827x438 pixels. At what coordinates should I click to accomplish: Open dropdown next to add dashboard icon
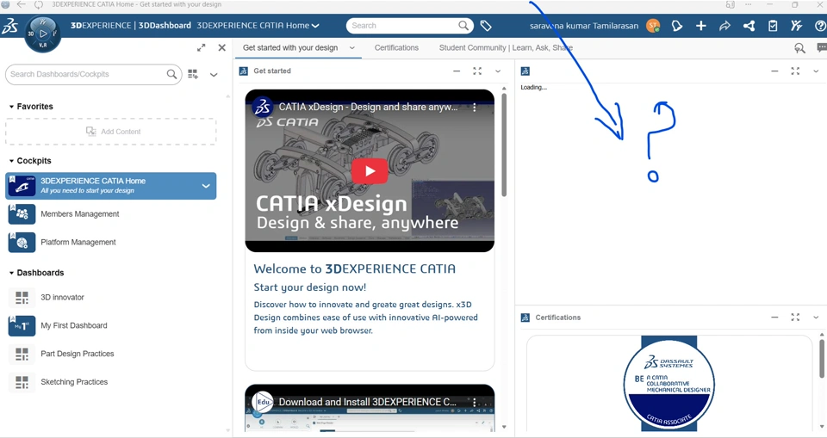coord(214,74)
